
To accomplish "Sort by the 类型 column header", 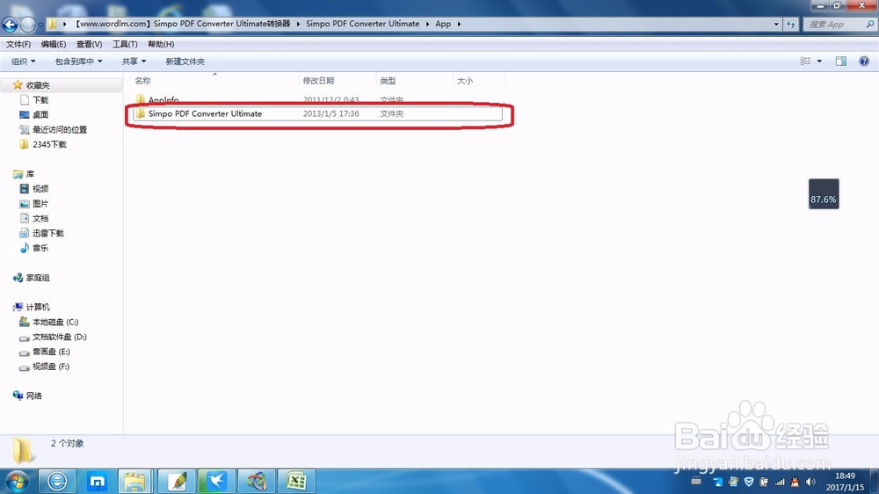I will tap(388, 81).
